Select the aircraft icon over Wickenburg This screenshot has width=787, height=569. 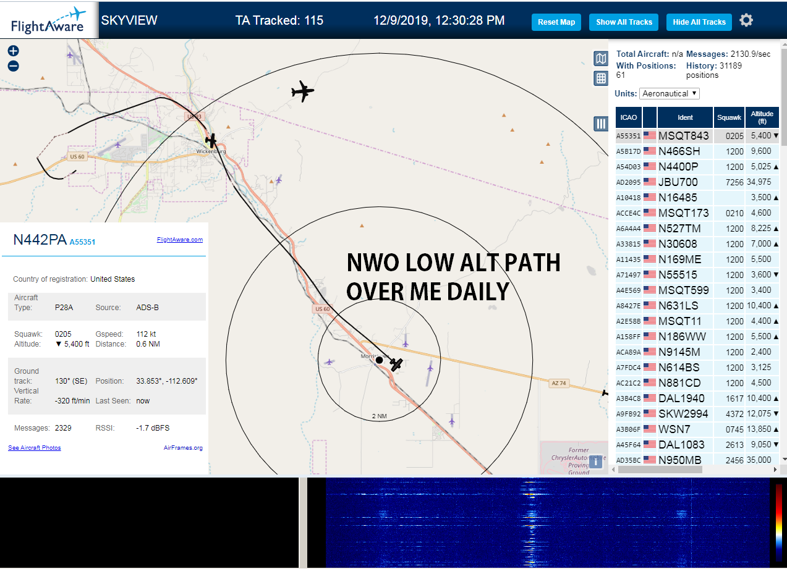pyautogui.click(x=211, y=140)
